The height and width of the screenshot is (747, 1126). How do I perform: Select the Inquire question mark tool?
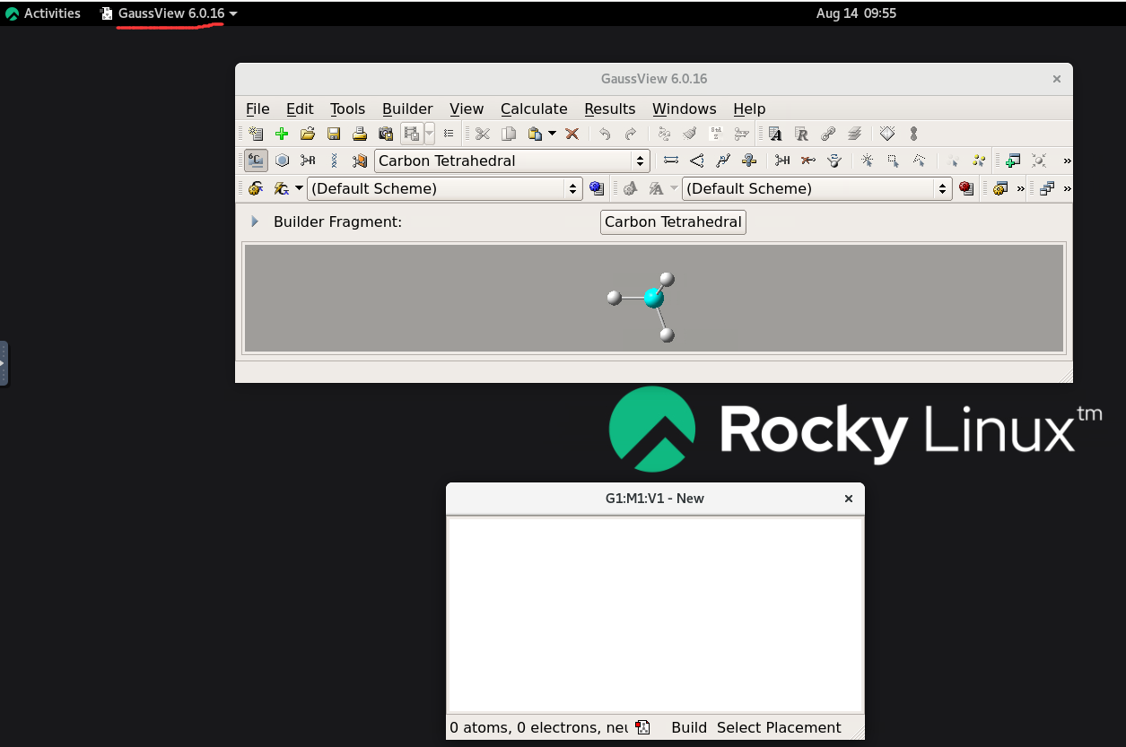tap(749, 161)
